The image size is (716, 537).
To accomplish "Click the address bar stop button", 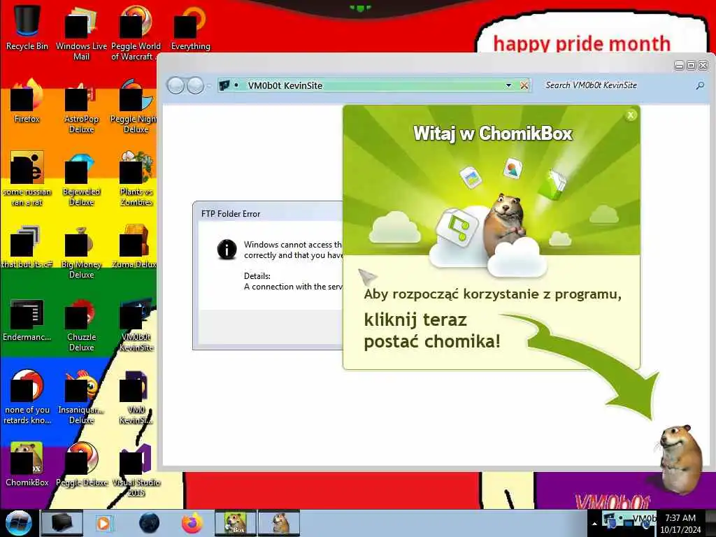I will coord(524,85).
